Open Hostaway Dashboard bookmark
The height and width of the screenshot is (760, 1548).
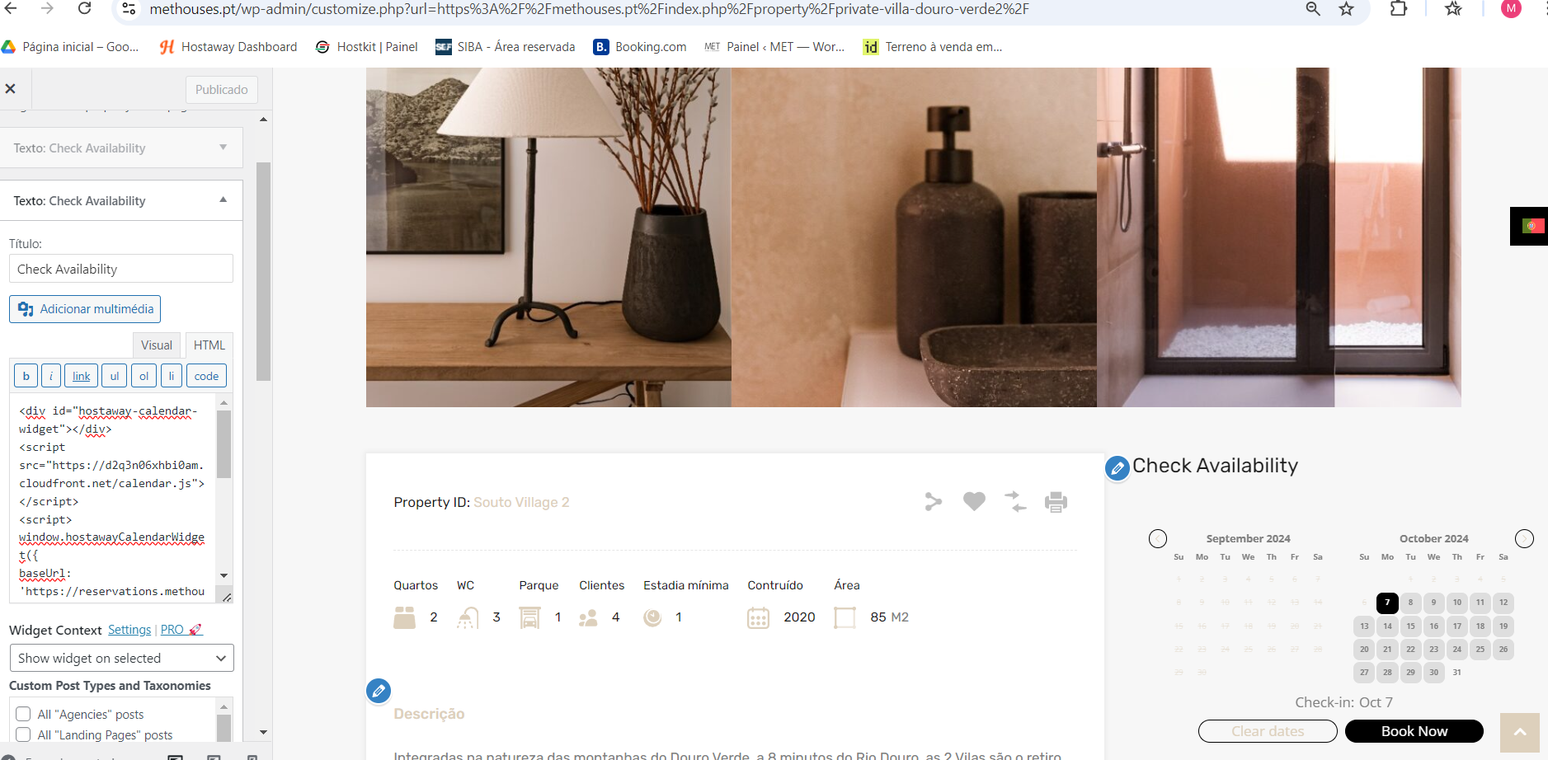[x=228, y=47]
